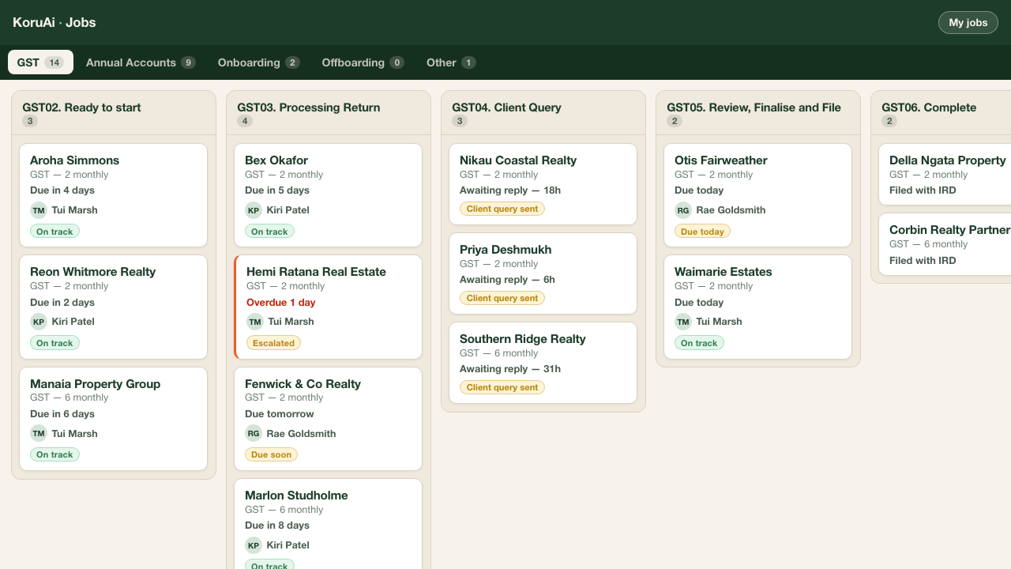This screenshot has height=569, width=1011.
Task: Click RG avatar on Fenwick & Co Realty card
Action: [x=254, y=433]
